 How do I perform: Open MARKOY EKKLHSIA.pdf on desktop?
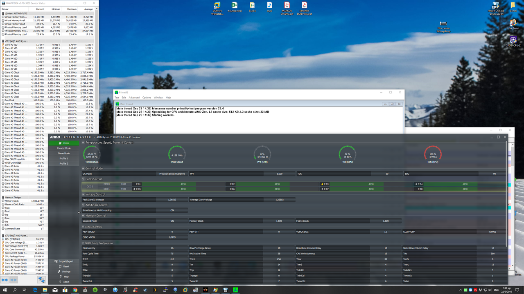304,8
